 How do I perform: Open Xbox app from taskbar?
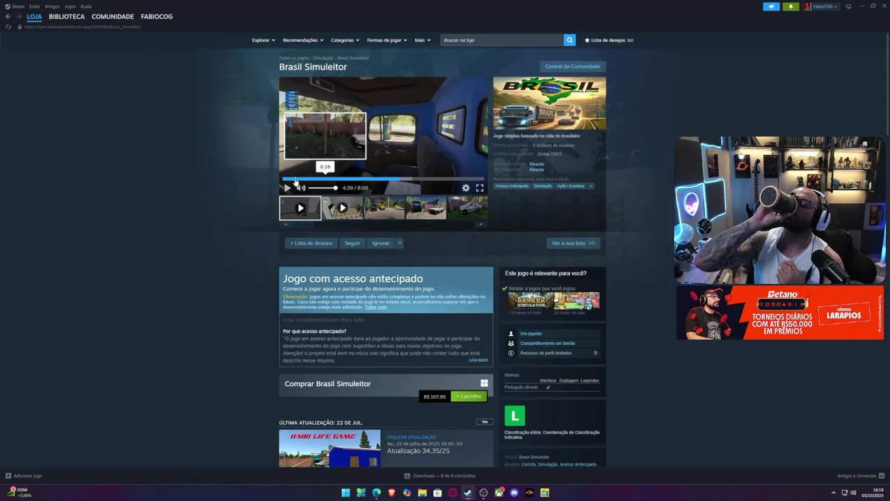tap(499, 493)
